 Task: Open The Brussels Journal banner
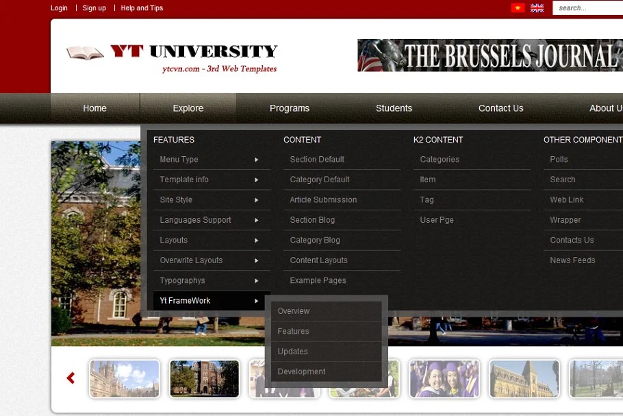pos(489,56)
